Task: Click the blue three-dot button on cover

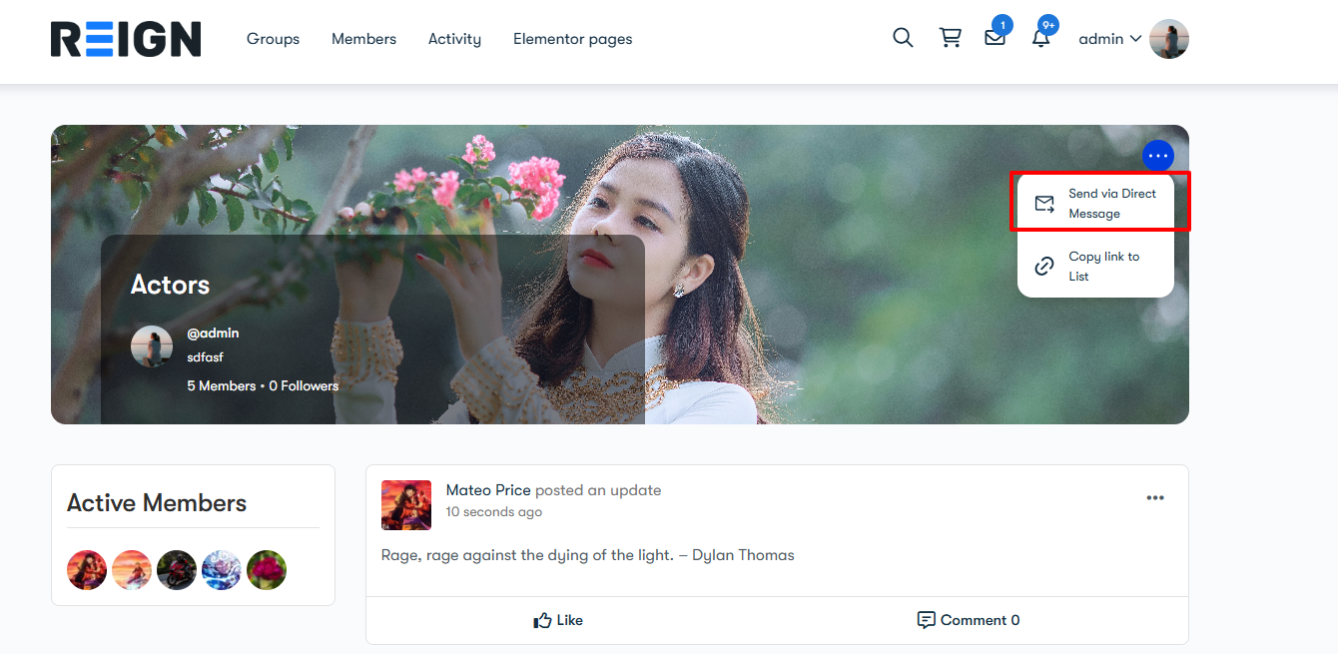Action: coord(1157,156)
